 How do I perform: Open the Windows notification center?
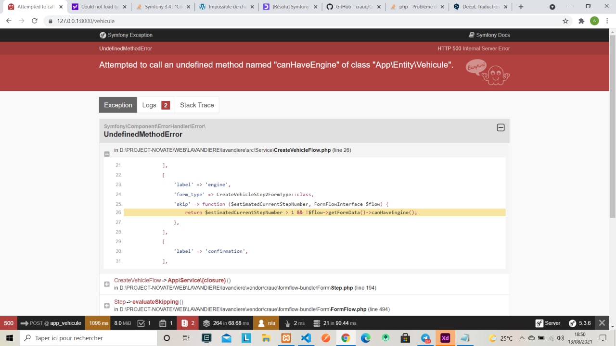603,338
